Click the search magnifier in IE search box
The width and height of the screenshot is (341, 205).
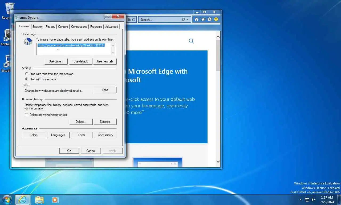click(x=183, y=19)
